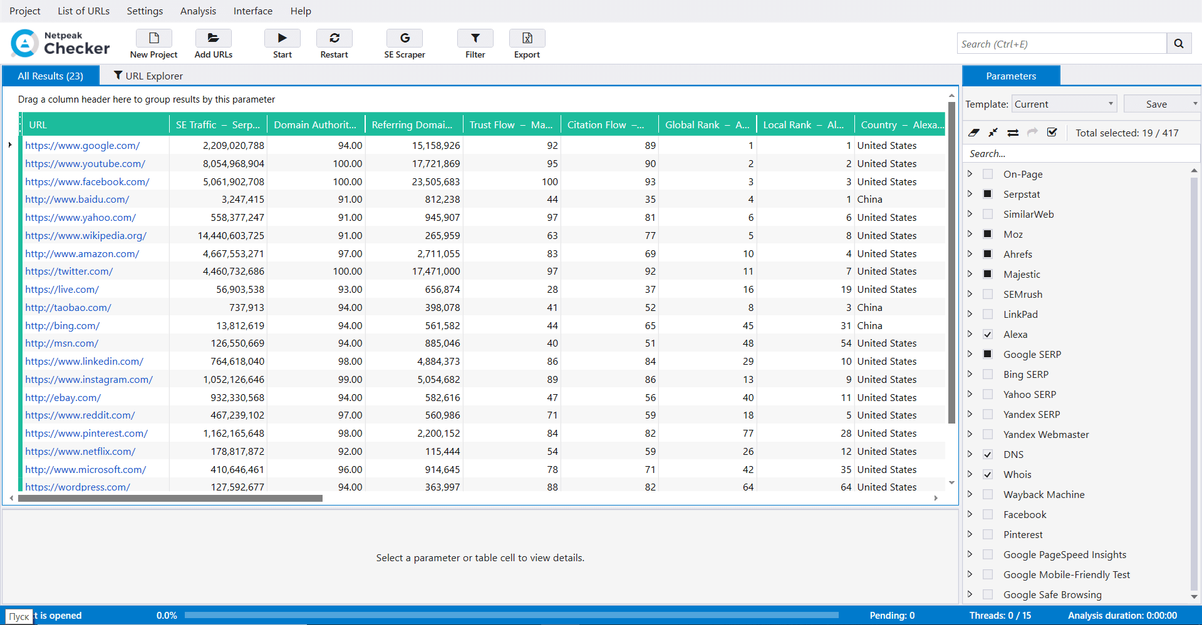
Task: Expand the LinkPad parameter group
Action: coord(970,313)
